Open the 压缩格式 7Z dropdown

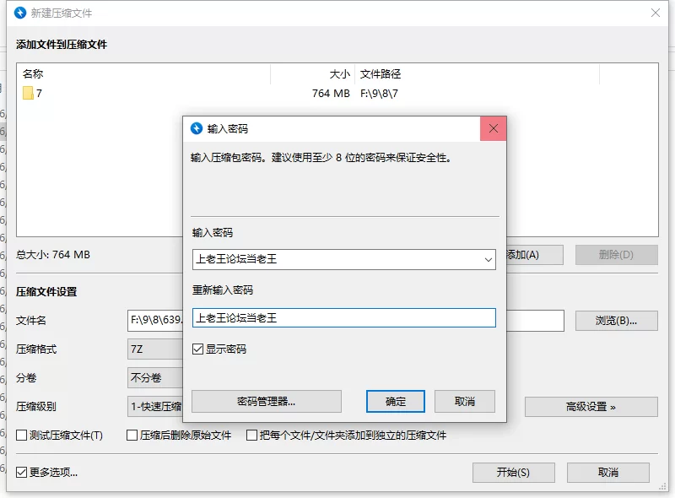pyautogui.click(x=155, y=349)
